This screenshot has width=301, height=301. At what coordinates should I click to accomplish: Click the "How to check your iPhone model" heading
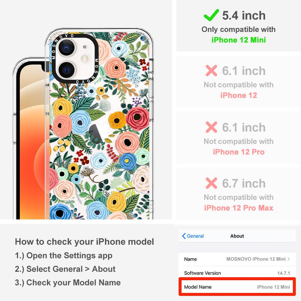coord(84,241)
